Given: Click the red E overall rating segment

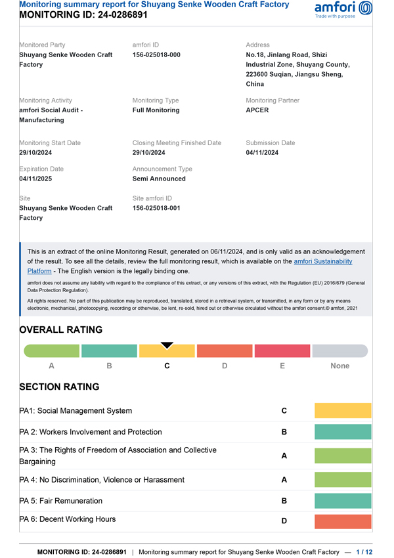Looking at the screenshot, I should (x=282, y=351).
